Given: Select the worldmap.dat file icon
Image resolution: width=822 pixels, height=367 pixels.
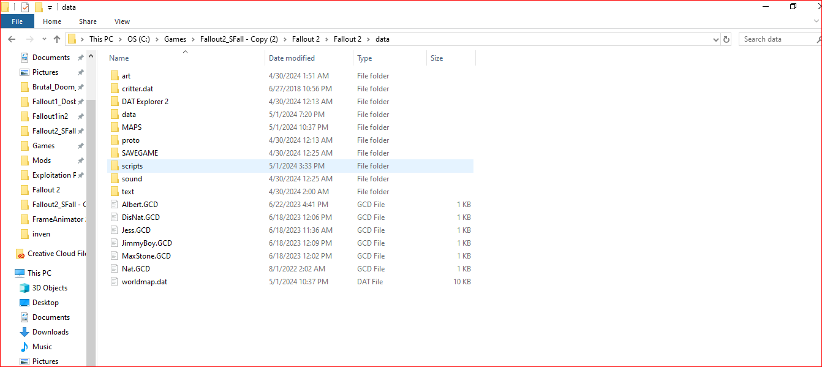Looking at the screenshot, I should (x=115, y=282).
